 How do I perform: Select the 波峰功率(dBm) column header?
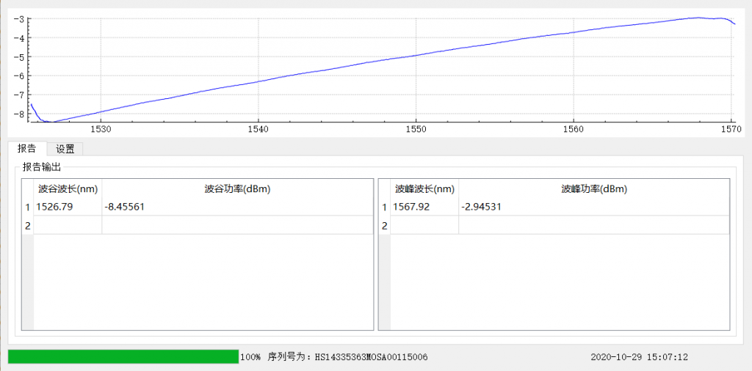(x=594, y=189)
